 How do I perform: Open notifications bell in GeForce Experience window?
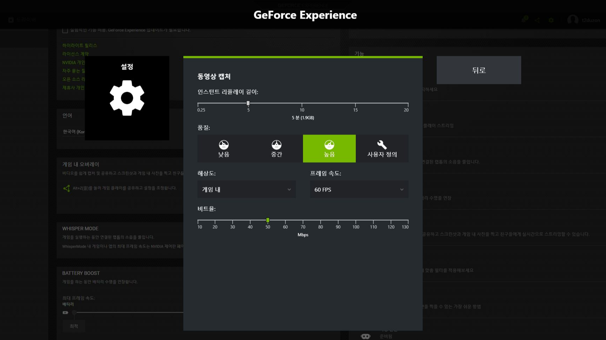tap(524, 20)
